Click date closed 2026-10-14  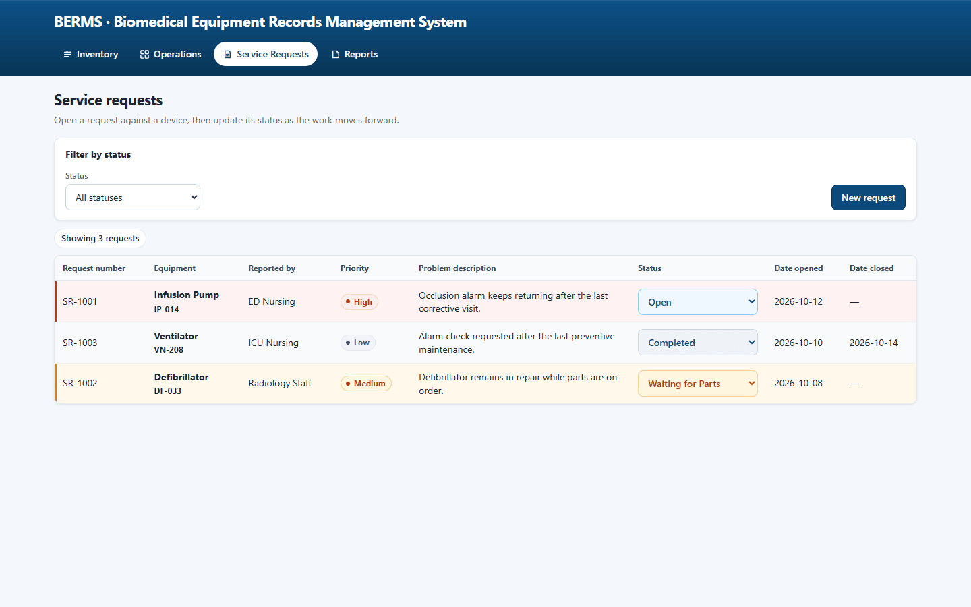[x=874, y=343]
